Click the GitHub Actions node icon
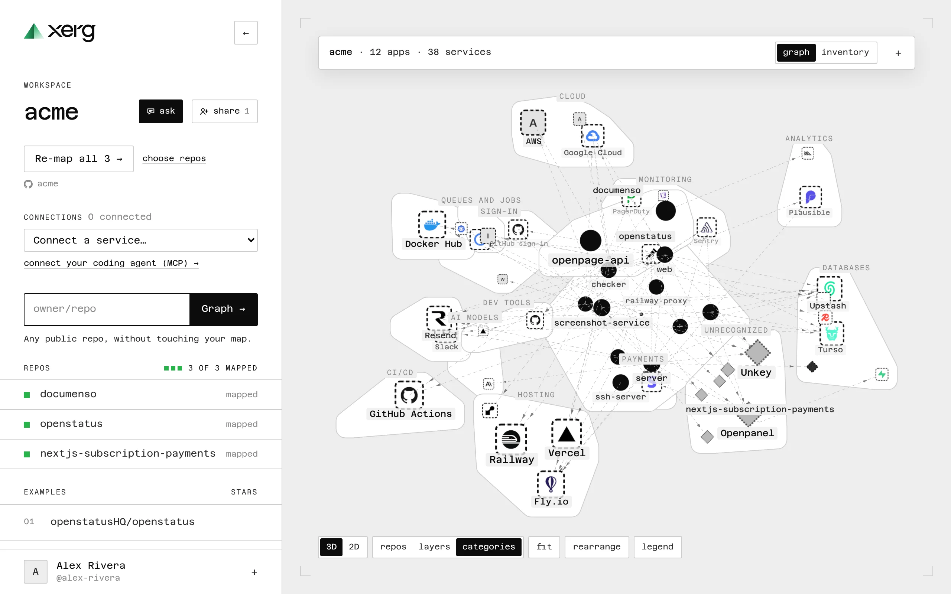Screen dimensions: 951x594 coord(409,395)
